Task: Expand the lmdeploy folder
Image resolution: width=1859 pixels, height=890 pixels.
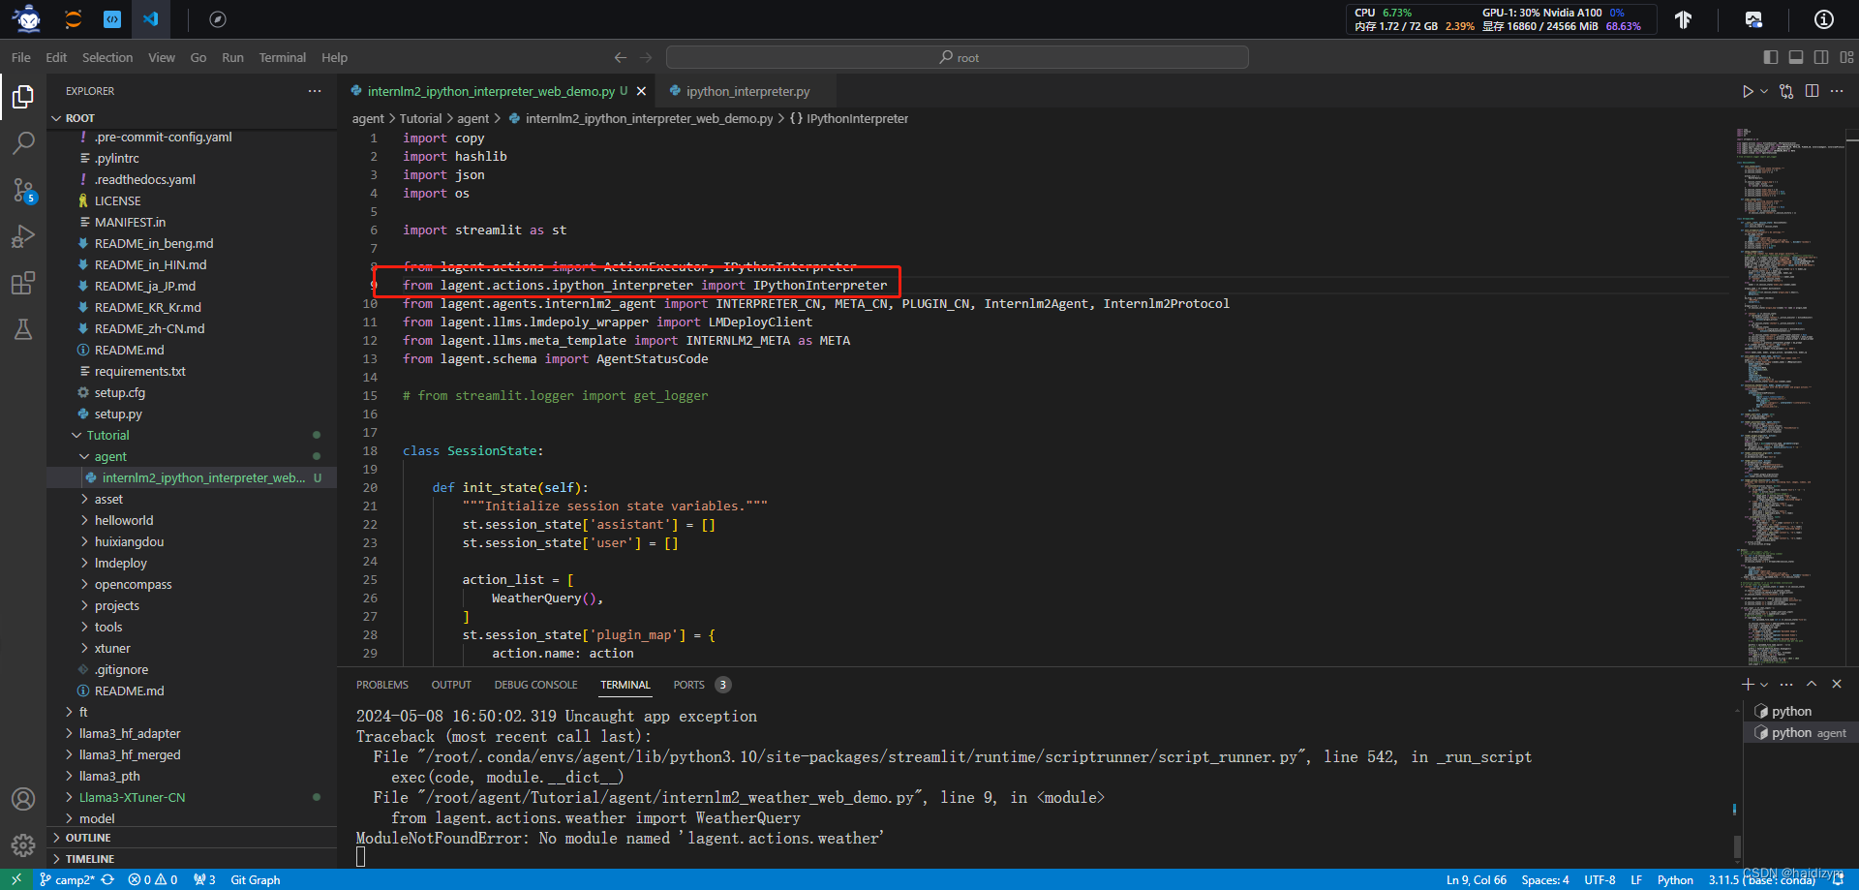Action: click(x=192, y=563)
